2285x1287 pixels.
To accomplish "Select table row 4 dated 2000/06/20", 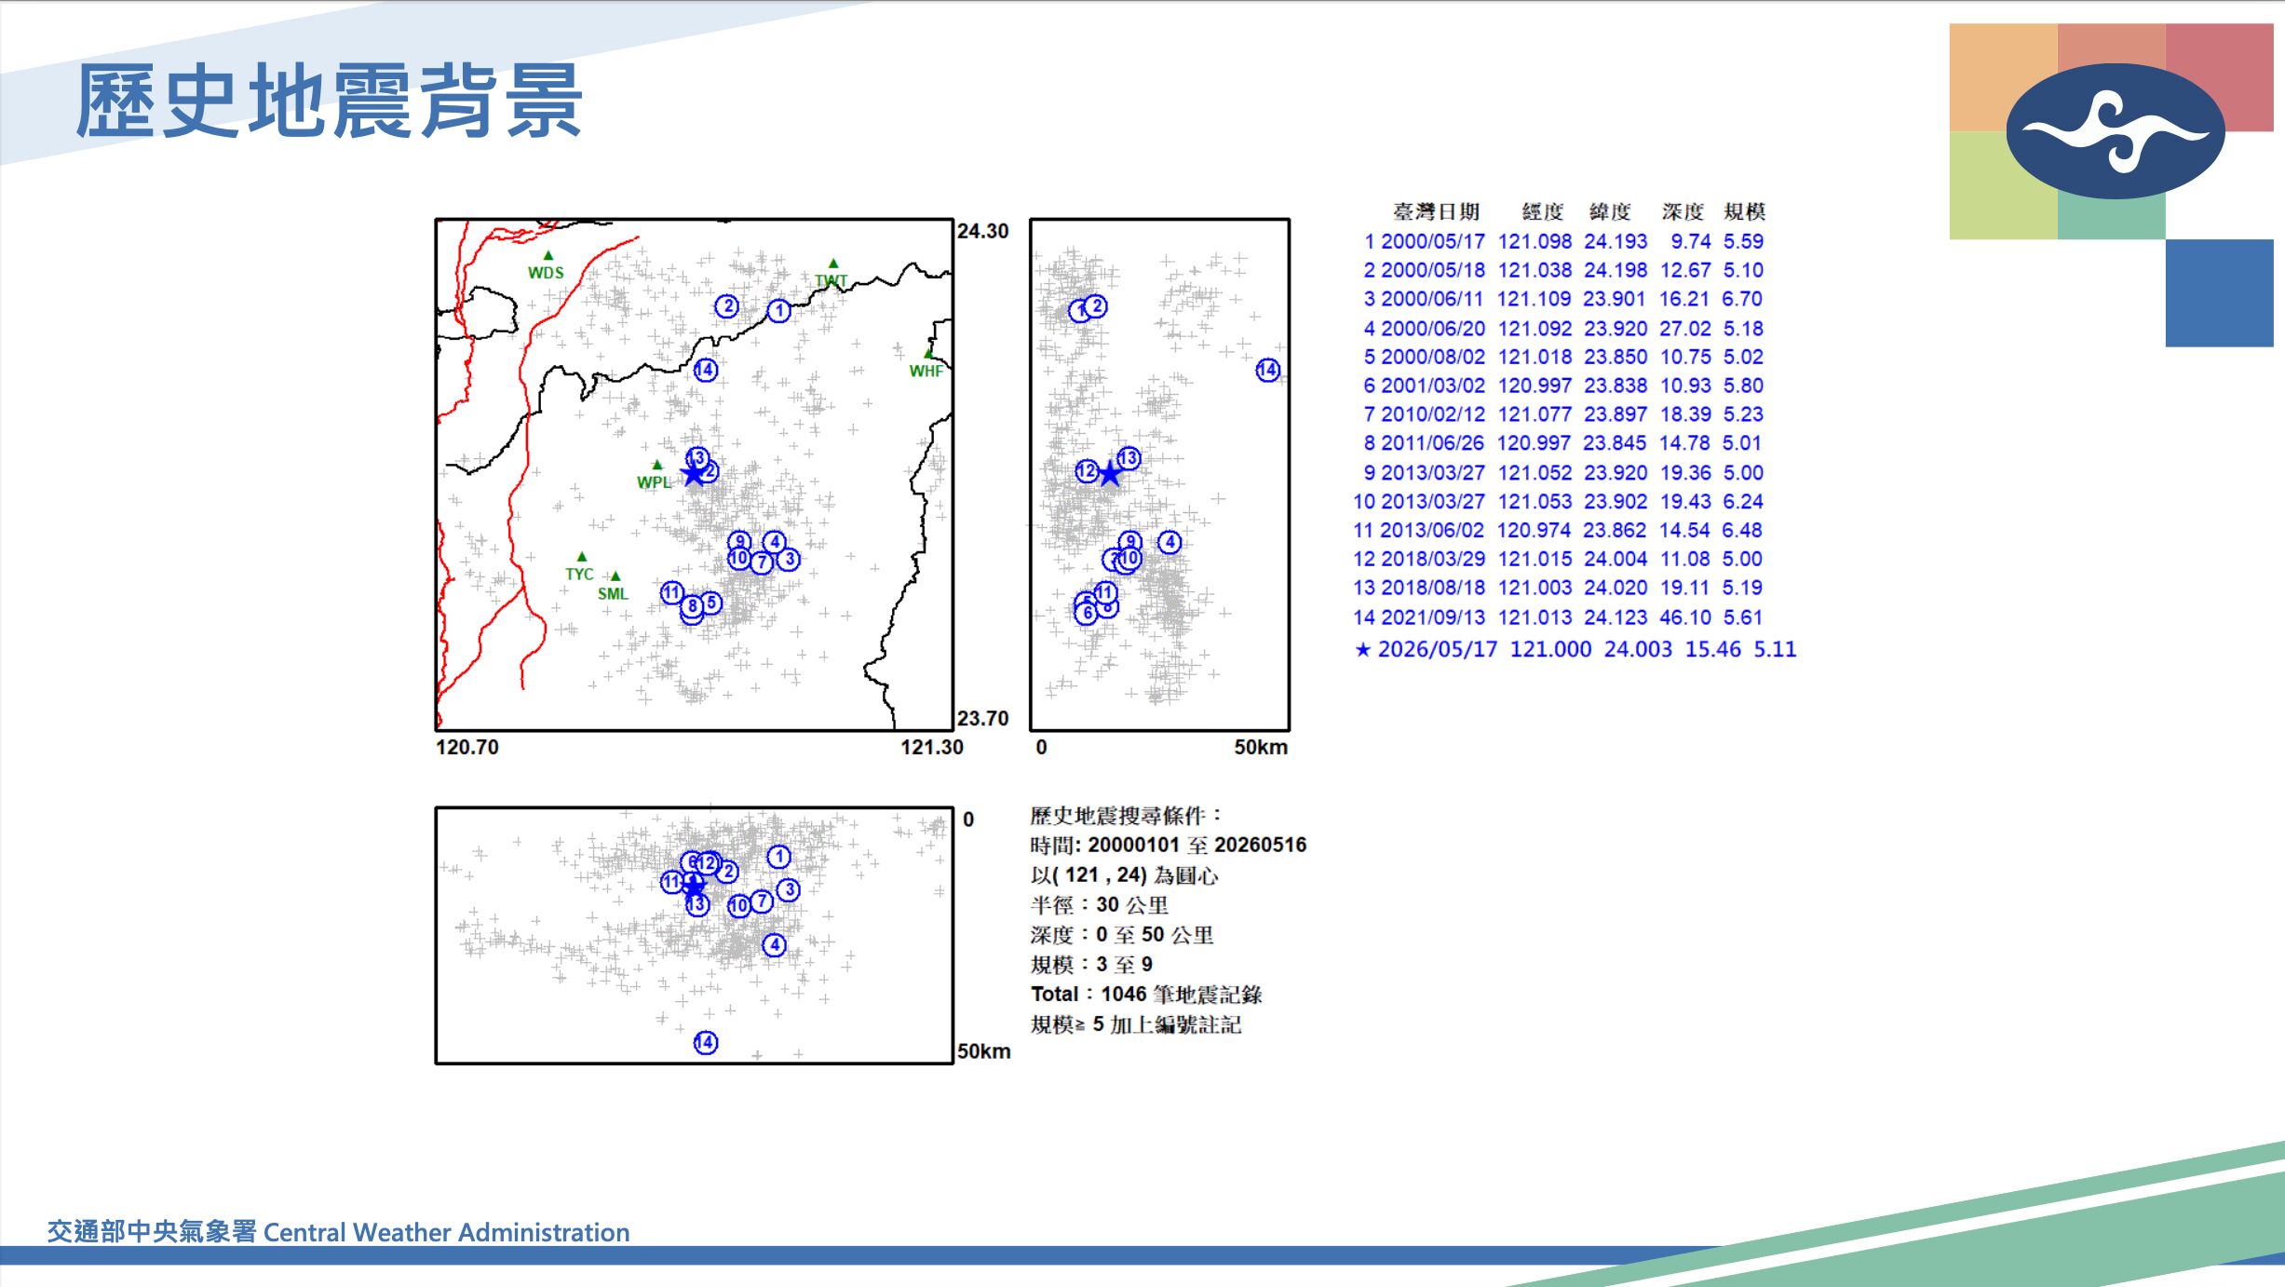I will tap(1564, 328).
